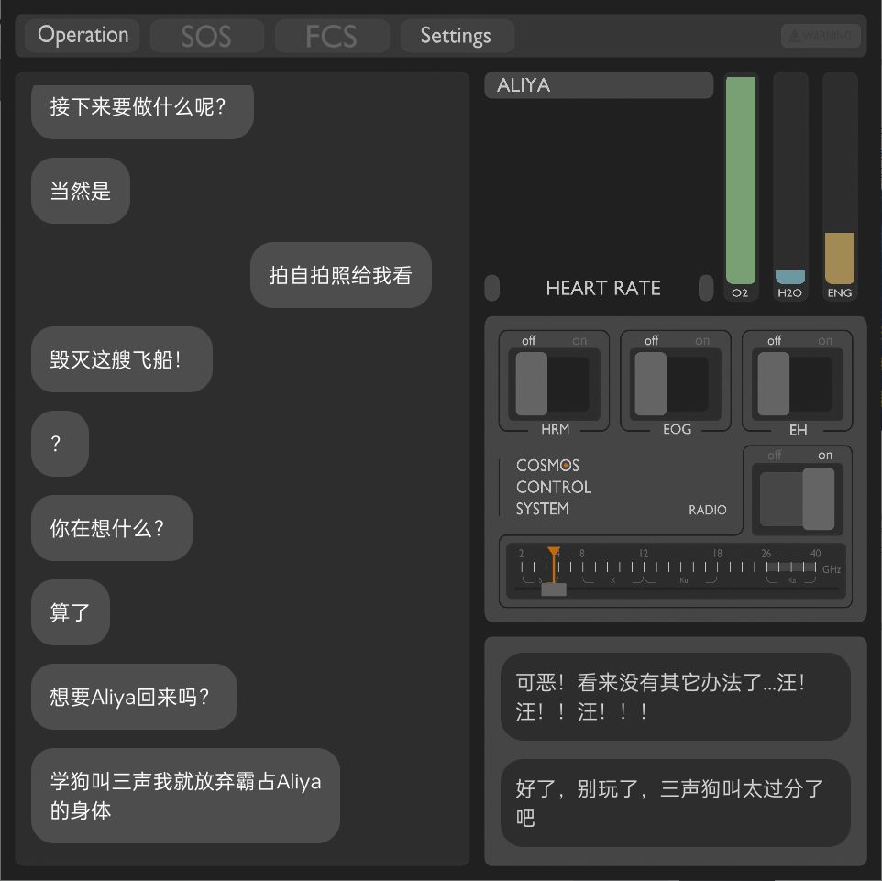Image resolution: width=882 pixels, height=881 pixels.
Task: Click sent message '拍自拍照给我看'
Action: pyautogui.click(x=341, y=275)
